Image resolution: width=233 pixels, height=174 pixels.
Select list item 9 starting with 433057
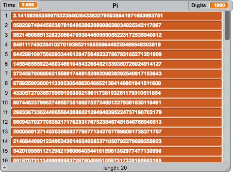[117, 93]
